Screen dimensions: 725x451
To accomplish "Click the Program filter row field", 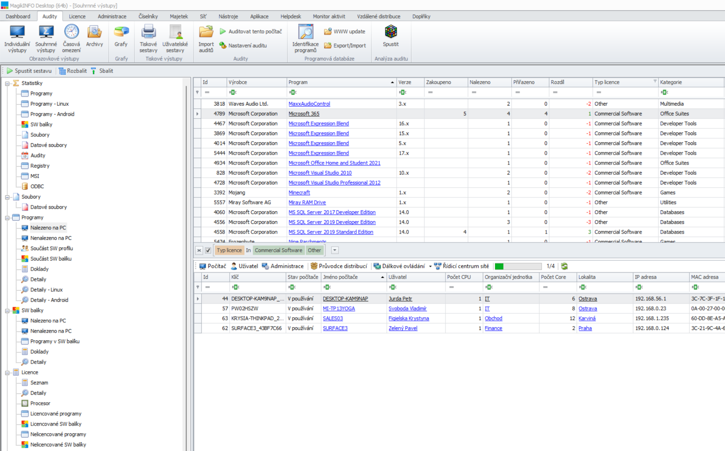I will tap(341, 92).
